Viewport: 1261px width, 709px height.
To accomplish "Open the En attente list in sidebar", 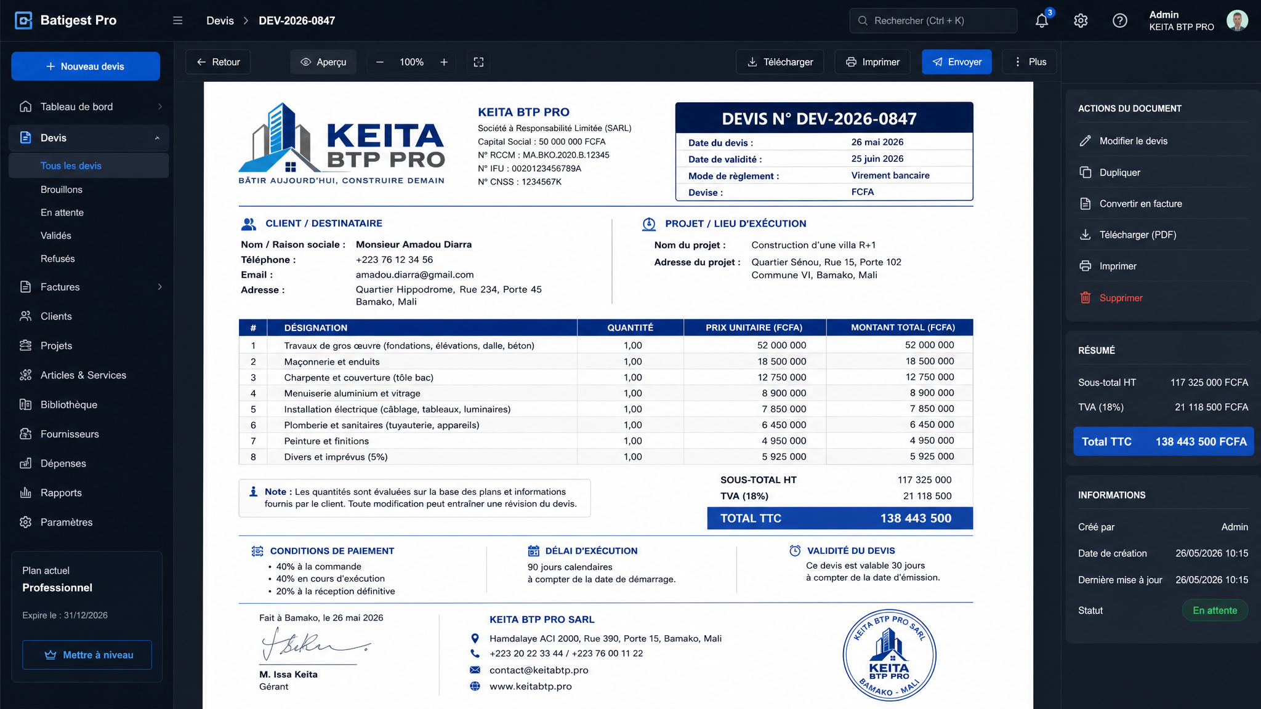I will (62, 212).
